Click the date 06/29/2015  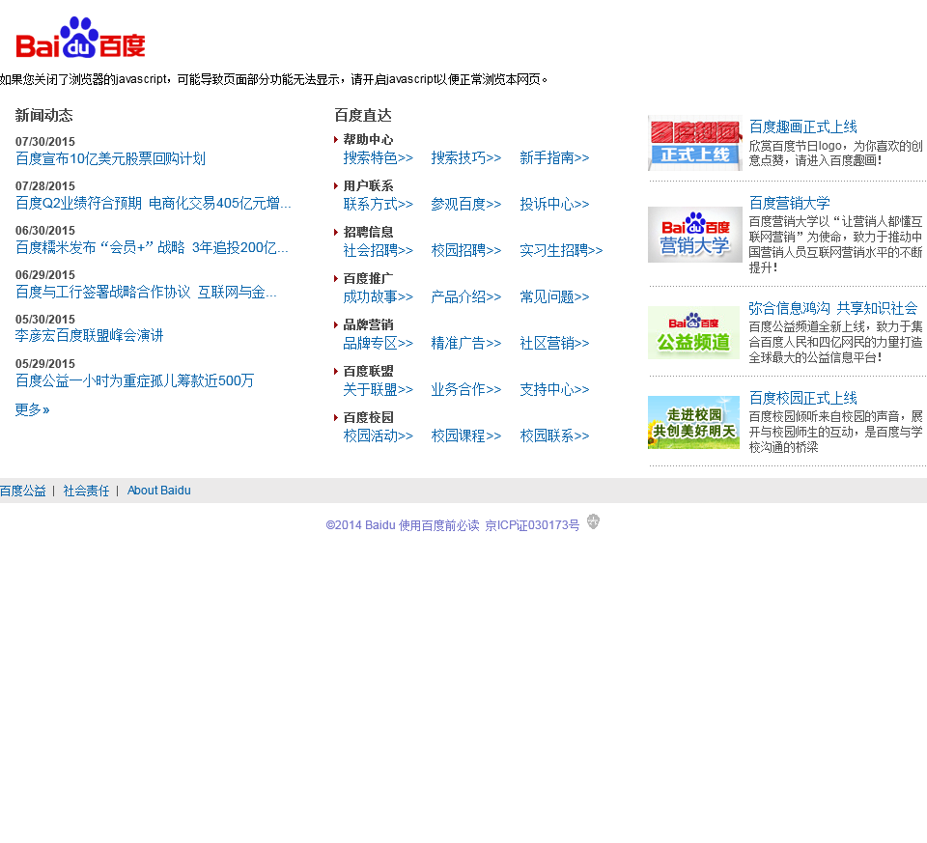(x=45, y=275)
